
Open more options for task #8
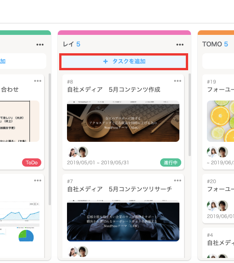(178, 81)
